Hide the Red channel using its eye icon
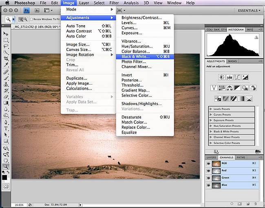Image resolution: width=265 pixels, height=208 pixels. coord(209,171)
